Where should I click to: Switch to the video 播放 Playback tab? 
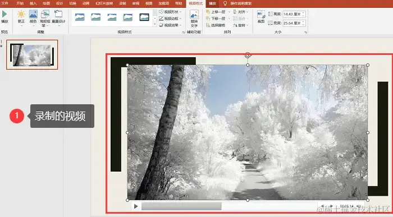(213, 3)
